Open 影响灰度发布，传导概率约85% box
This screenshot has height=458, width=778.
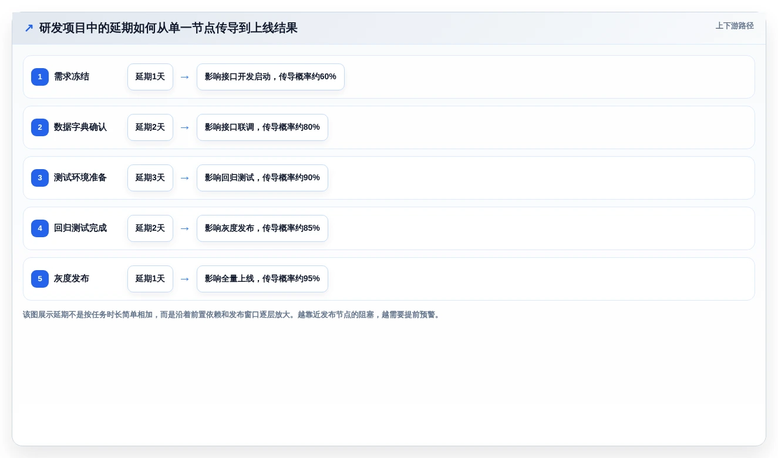pos(262,228)
